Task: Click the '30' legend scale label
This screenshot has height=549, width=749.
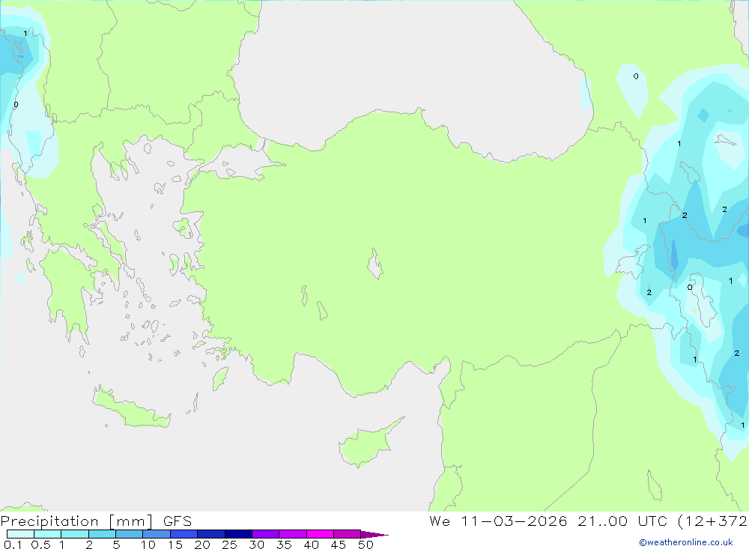Action: [257, 545]
